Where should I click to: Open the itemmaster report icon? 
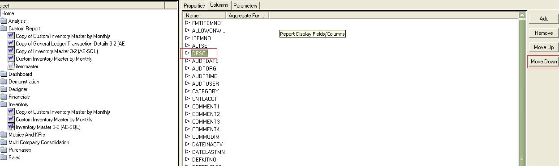pos(11,66)
